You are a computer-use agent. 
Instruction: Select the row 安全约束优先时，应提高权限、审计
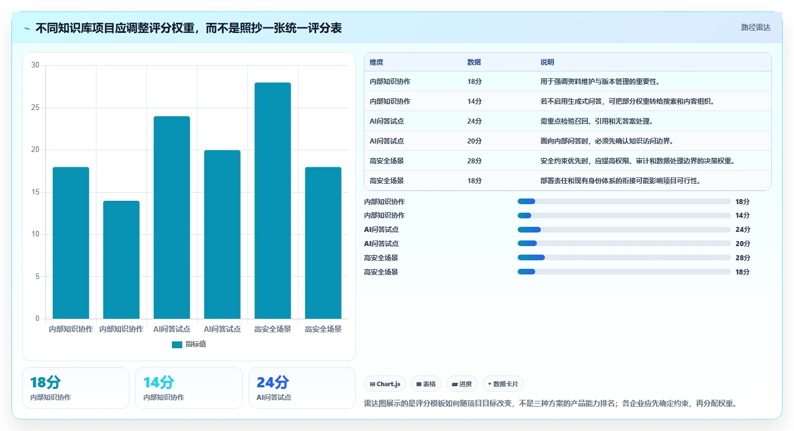tap(568, 161)
